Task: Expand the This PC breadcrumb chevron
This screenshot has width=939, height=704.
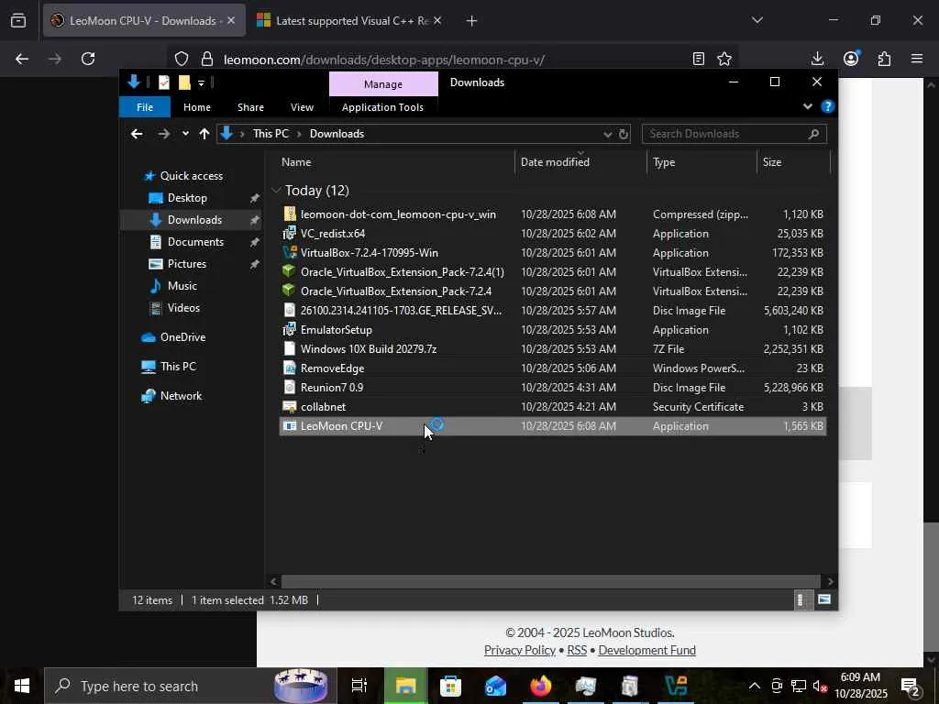Action: (299, 134)
